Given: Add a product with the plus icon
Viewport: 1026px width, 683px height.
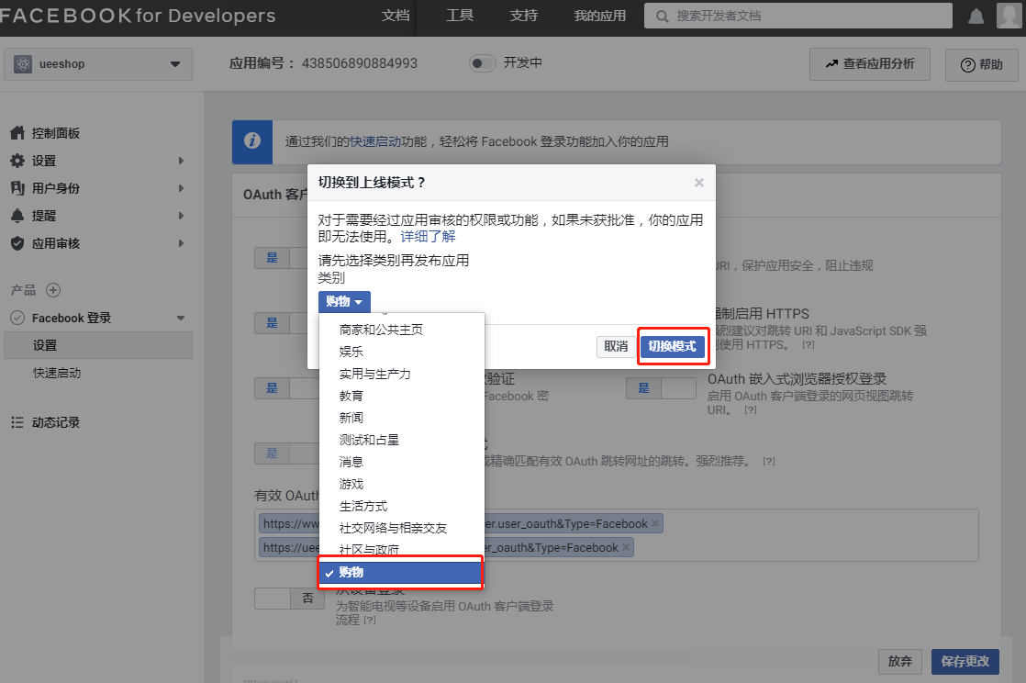Looking at the screenshot, I should click(x=53, y=290).
